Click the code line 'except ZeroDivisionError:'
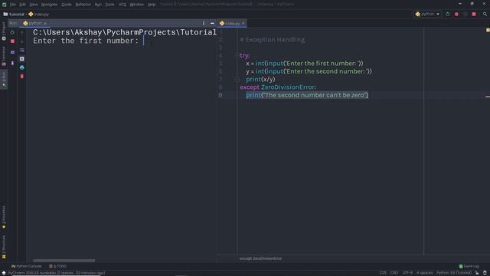Image resolution: width=490 pixels, height=276 pixels. 278,87
